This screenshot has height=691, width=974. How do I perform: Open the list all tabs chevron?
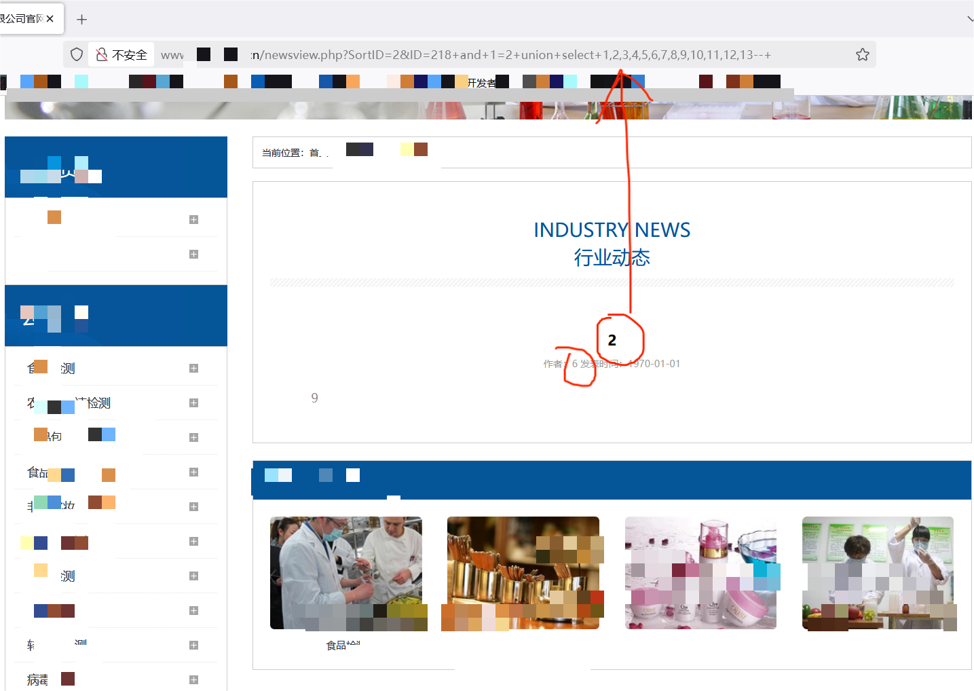(969, 19)
